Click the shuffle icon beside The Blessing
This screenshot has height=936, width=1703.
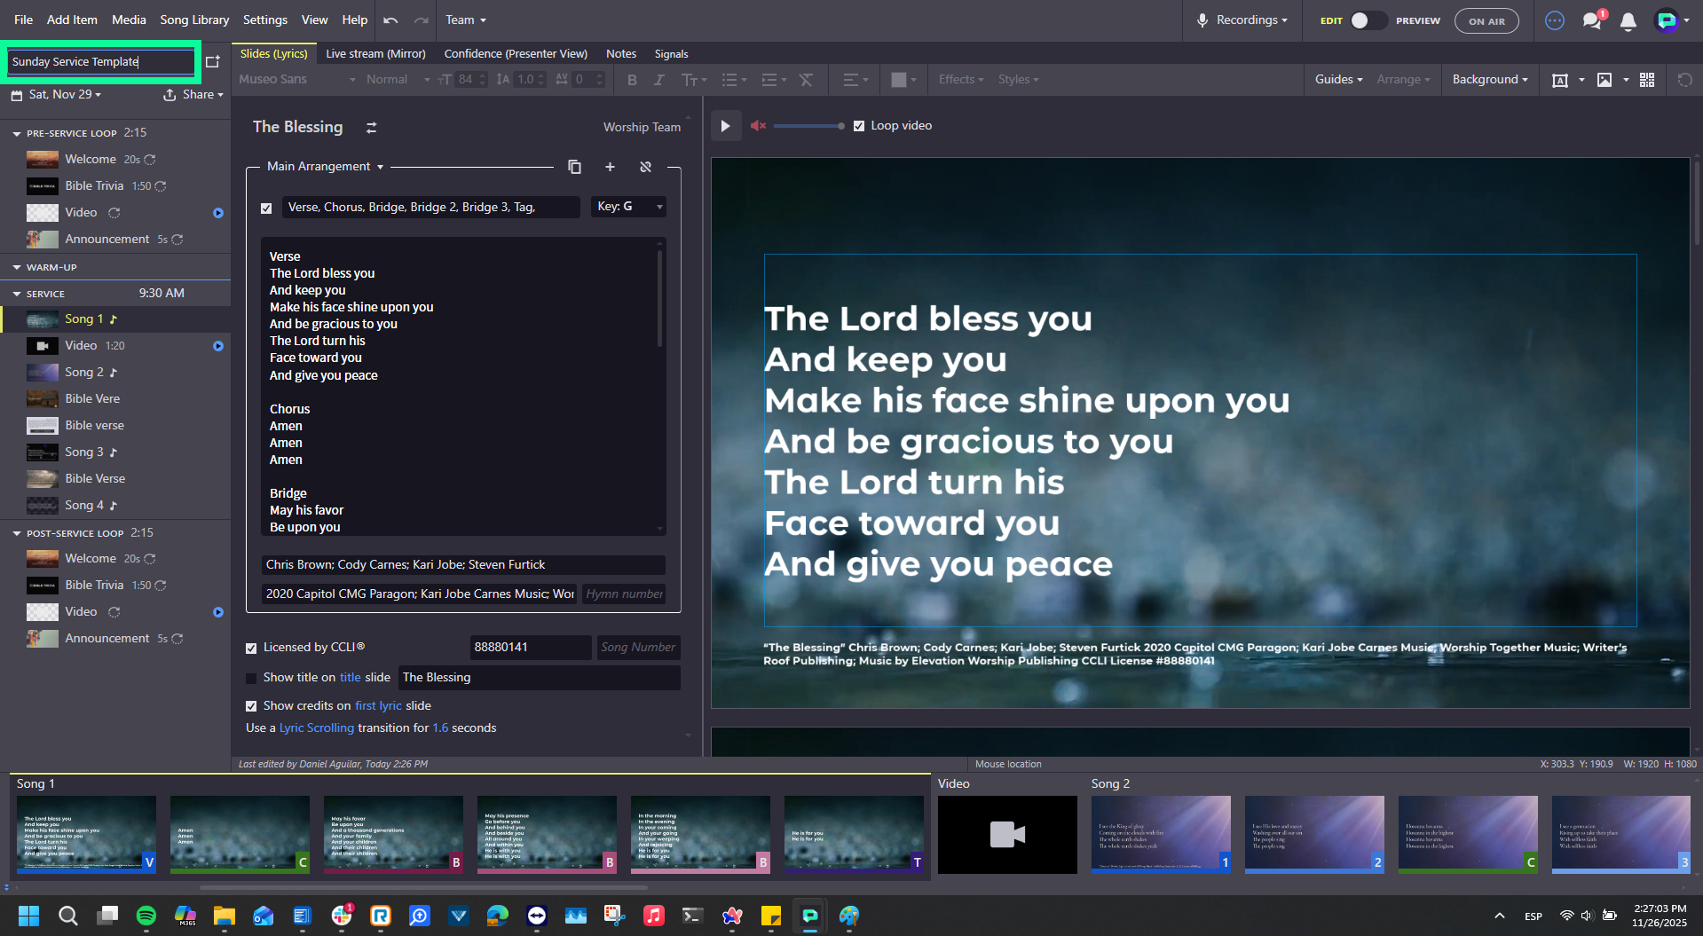point(372,128)
